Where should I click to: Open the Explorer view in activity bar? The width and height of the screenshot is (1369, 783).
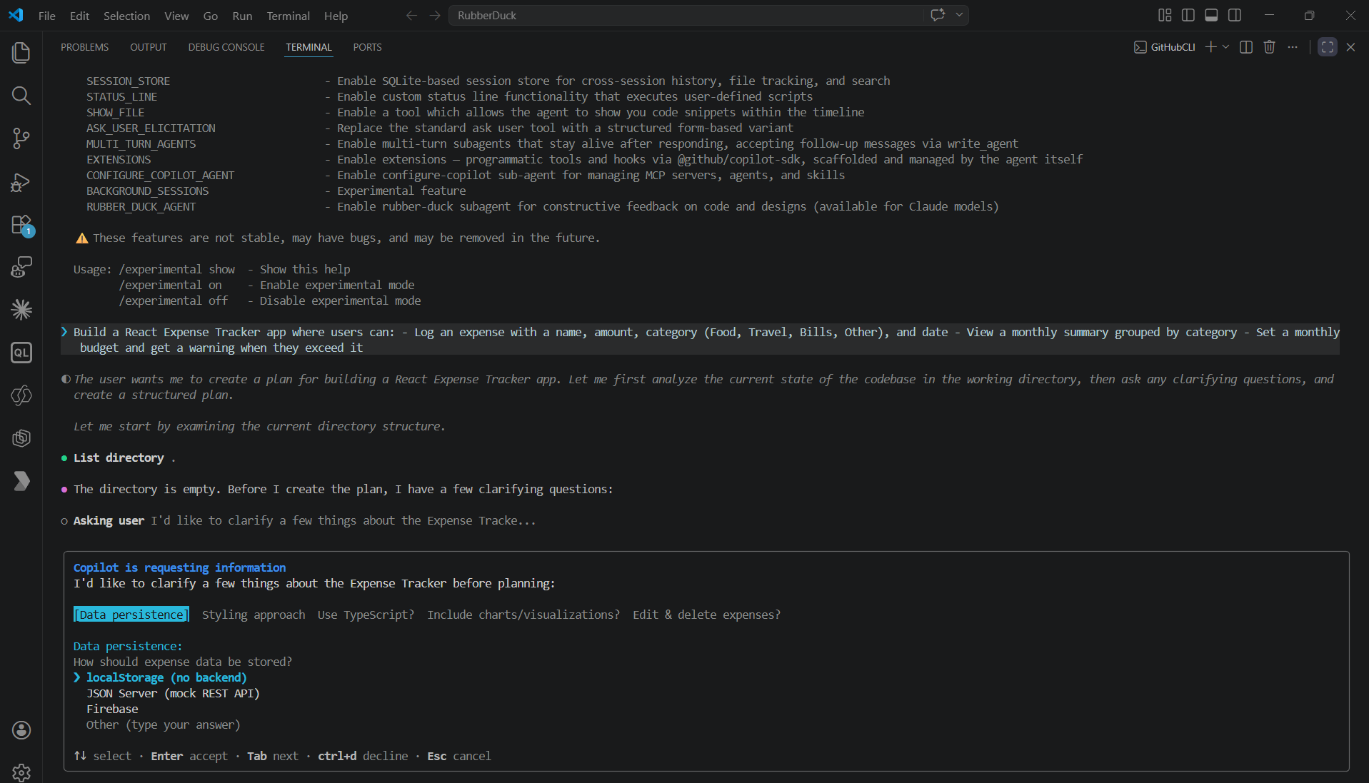21,53
